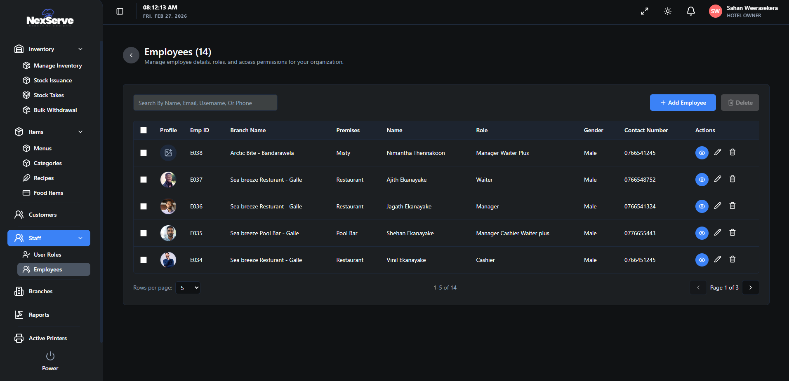Toggle the sidebar collapse icon

click(120, 12)
